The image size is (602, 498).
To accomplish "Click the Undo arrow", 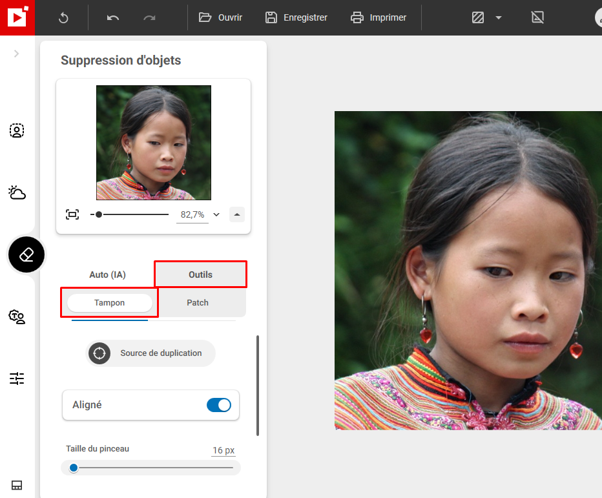I will click(112, 17).
